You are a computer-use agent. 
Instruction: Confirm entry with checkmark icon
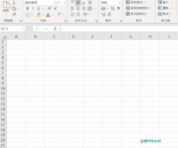coord(46,29)
